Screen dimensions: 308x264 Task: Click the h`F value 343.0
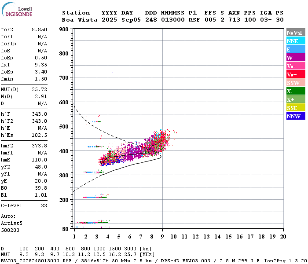(39, 114)
